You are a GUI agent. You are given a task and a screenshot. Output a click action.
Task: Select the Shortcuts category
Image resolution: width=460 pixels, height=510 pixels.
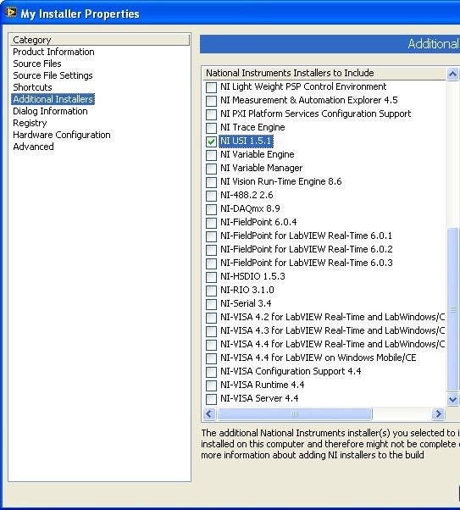click(32, 87)
